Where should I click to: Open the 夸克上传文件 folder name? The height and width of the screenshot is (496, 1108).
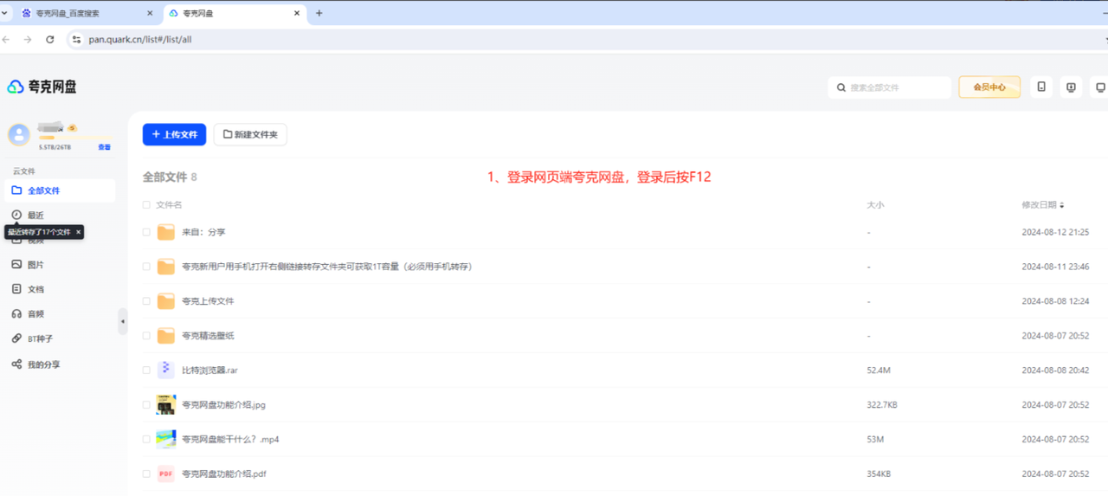point(208,301)
